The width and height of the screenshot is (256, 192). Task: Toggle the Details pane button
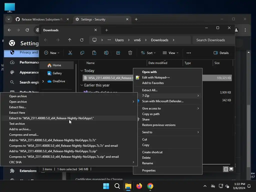point(221,53)
